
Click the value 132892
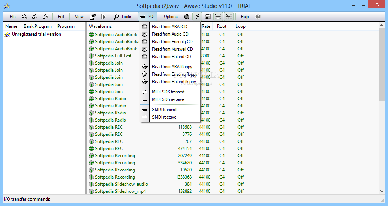(185, 191)
